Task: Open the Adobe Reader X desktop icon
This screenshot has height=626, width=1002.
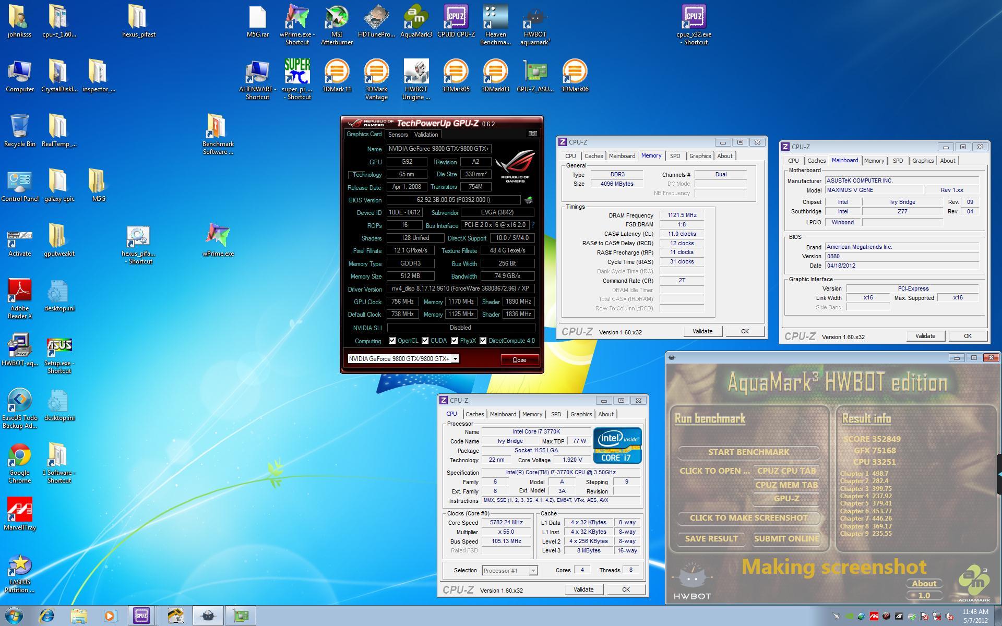Action: click(19, 298)
